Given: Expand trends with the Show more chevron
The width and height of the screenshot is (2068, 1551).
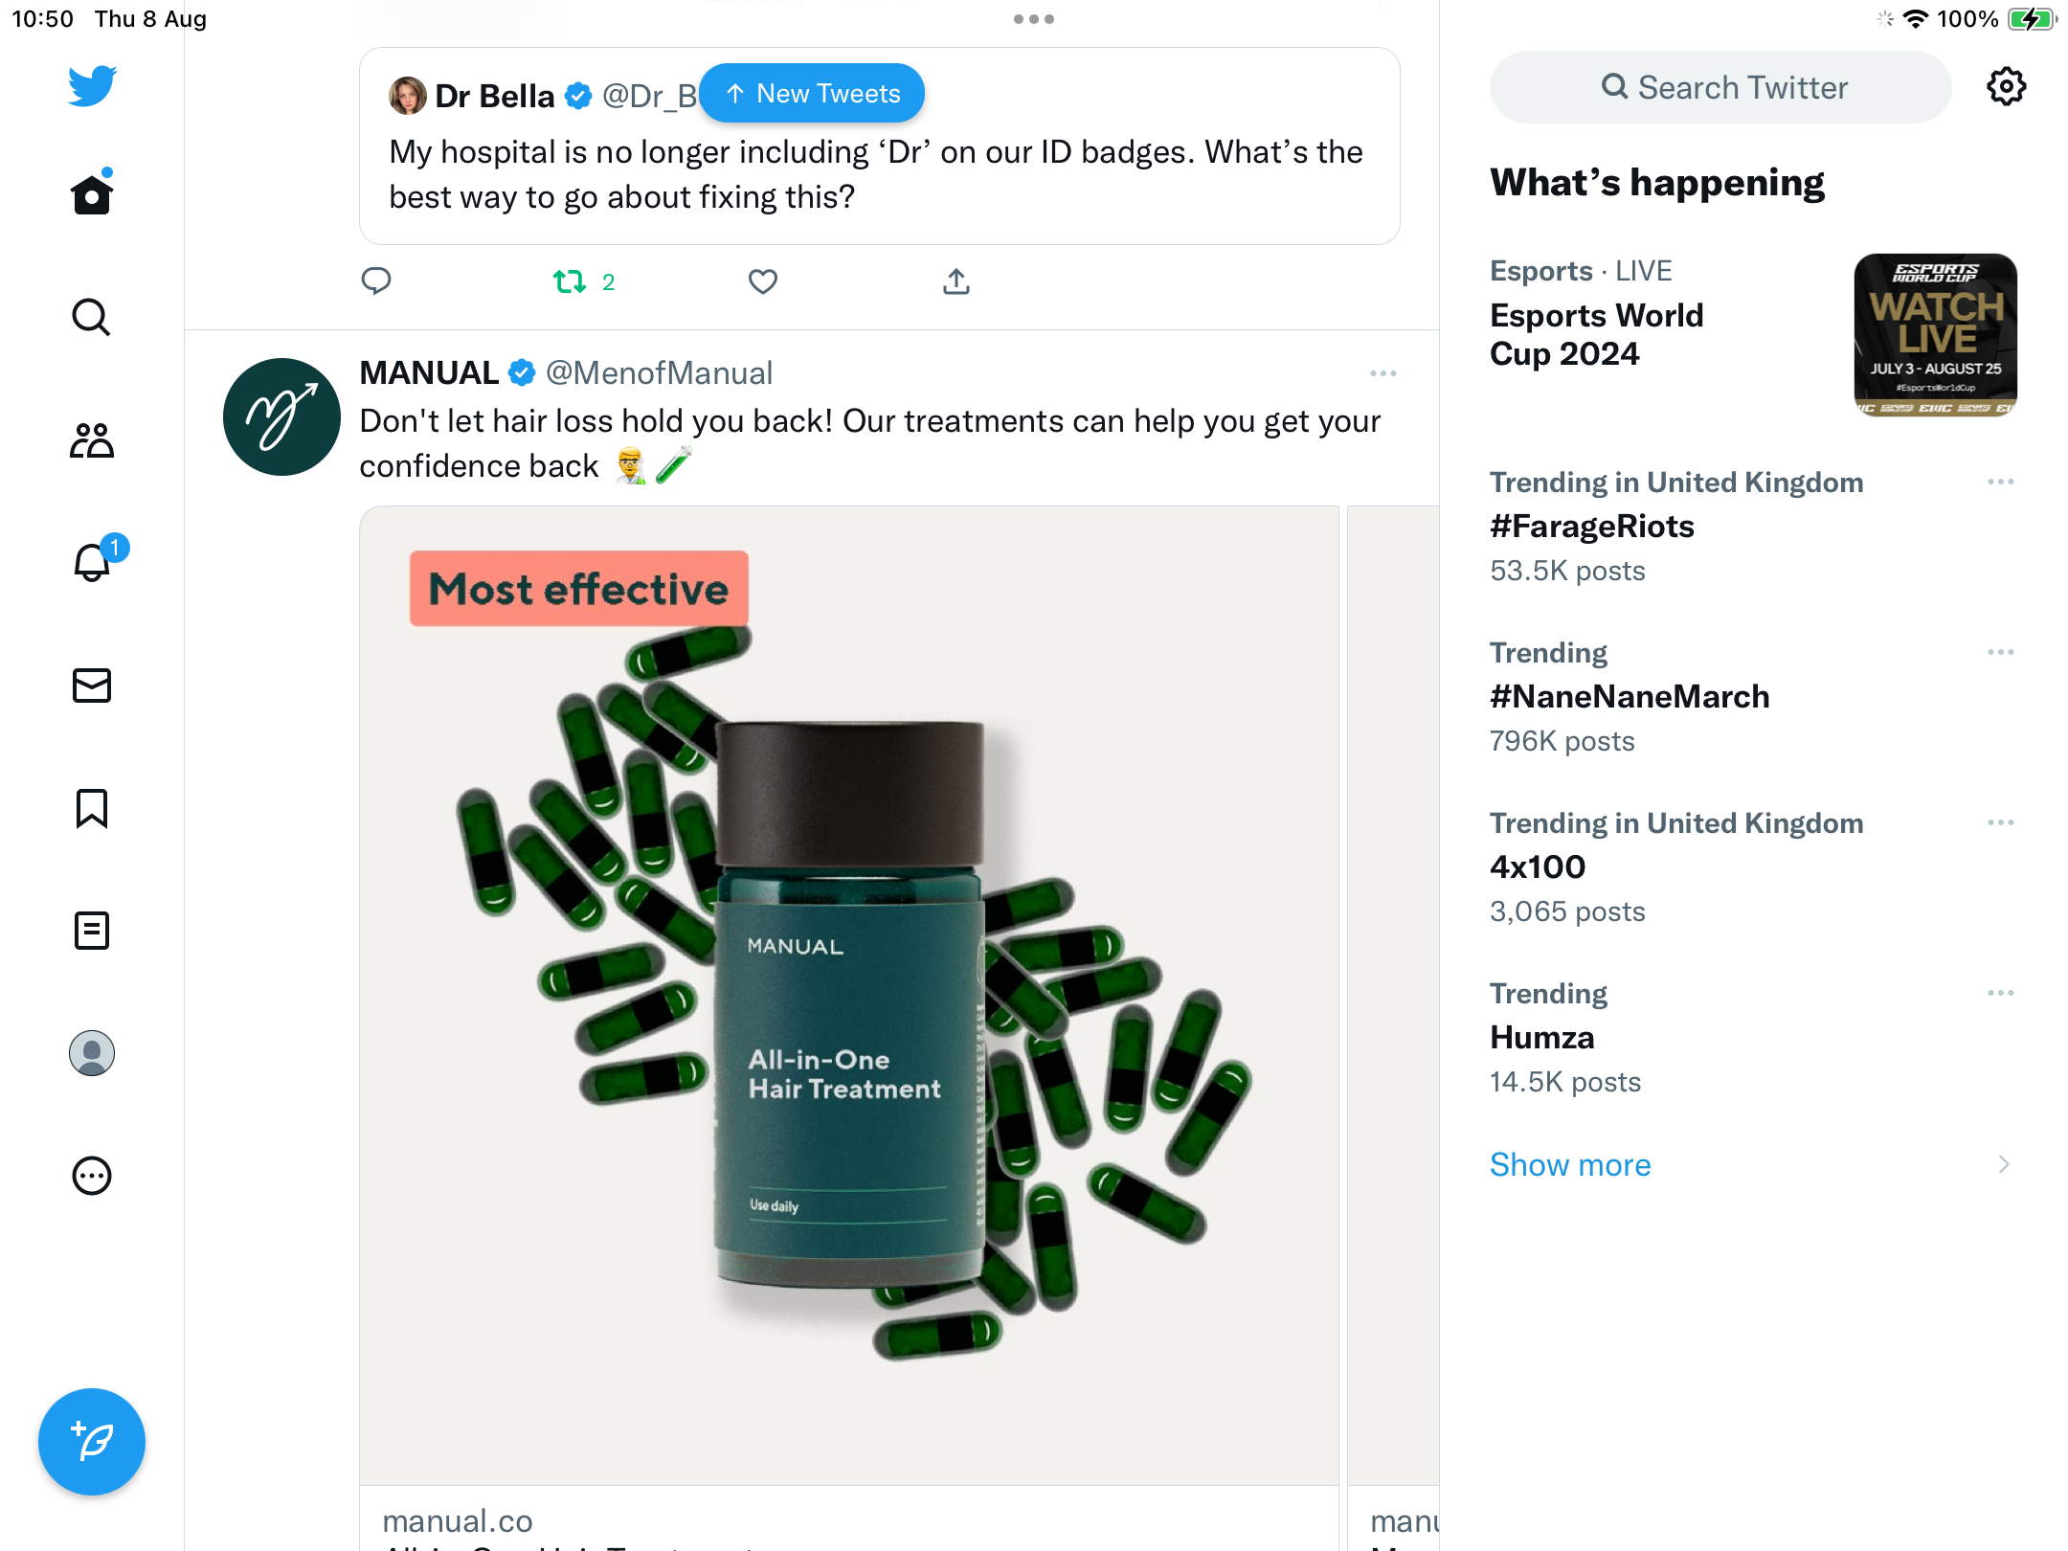Looking at the screenshot, I should [x=2003, y=1164].
